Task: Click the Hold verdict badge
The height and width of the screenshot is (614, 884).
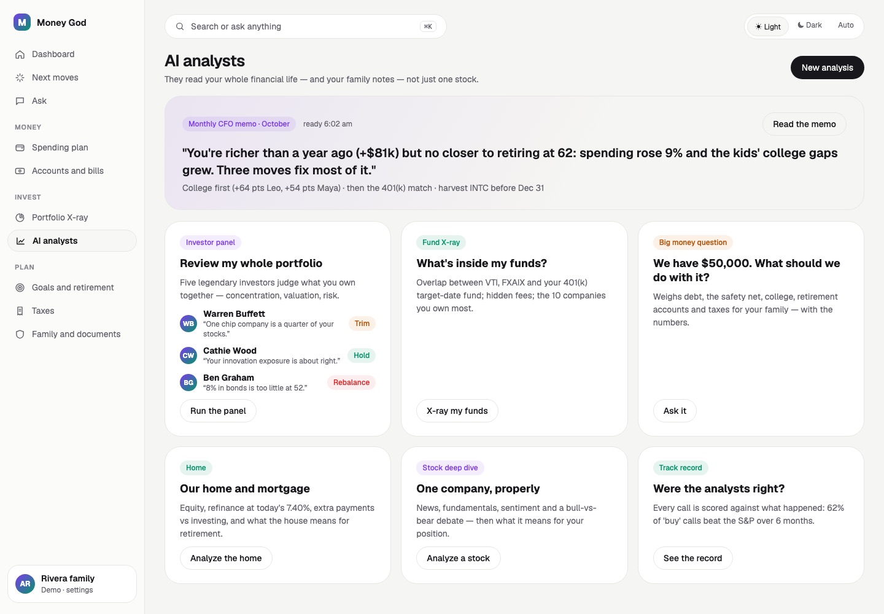Action: 362,356
